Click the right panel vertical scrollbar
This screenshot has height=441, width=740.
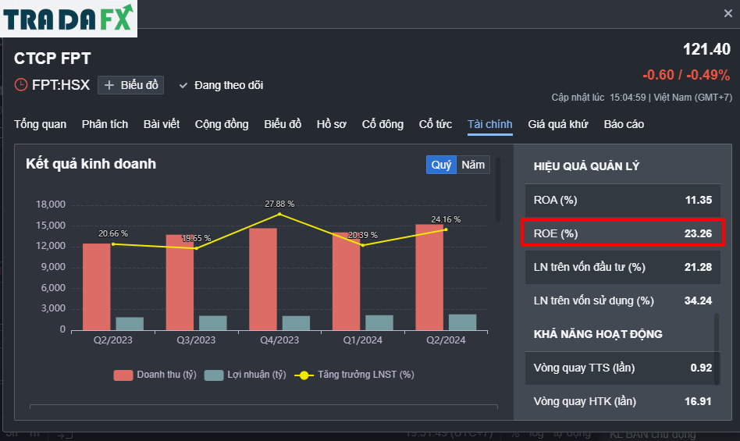(717, 349)
